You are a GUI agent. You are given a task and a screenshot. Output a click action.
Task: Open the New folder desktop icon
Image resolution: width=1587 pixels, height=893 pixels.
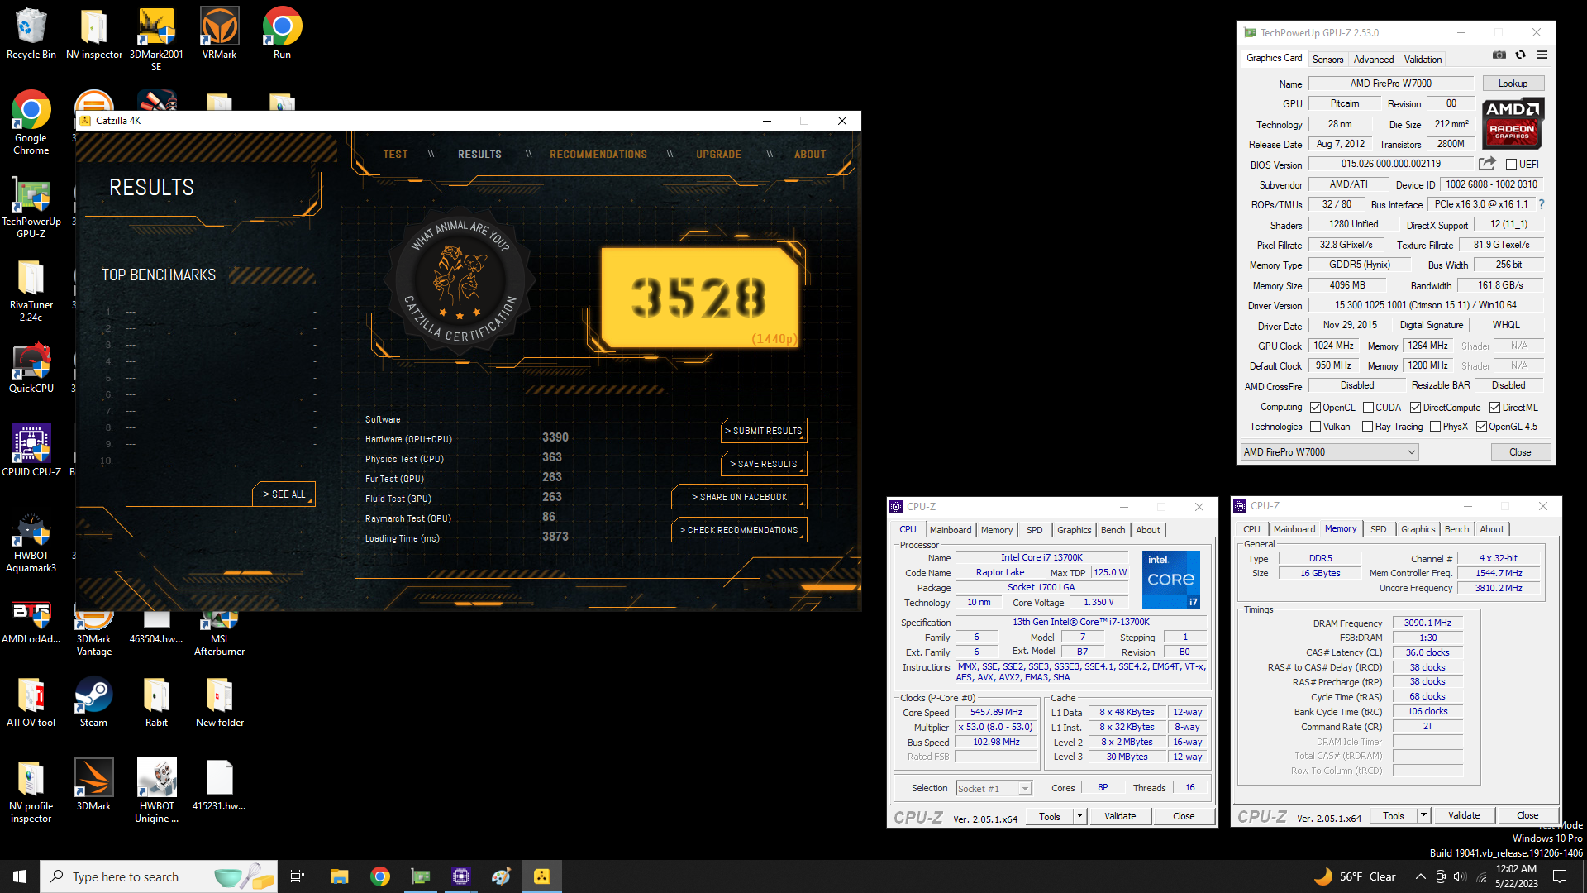coord(219,702)
